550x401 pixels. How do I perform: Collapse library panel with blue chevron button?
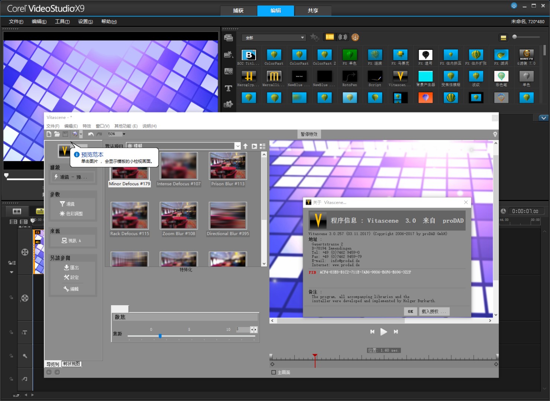pos(544,118)
